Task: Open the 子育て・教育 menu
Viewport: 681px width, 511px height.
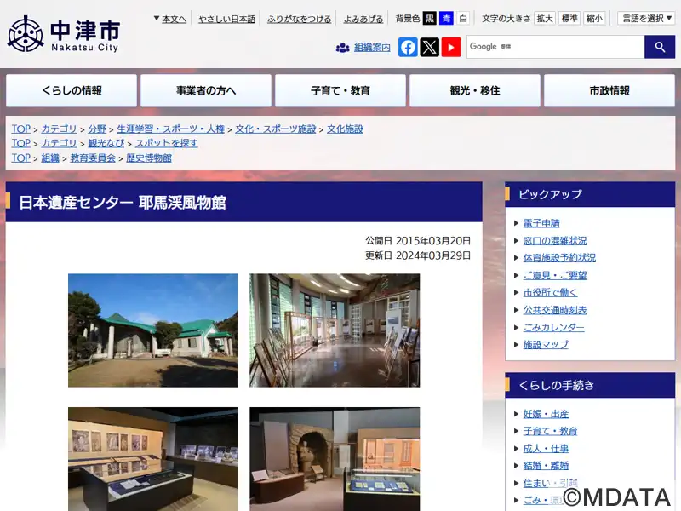Action: [340, 90]
